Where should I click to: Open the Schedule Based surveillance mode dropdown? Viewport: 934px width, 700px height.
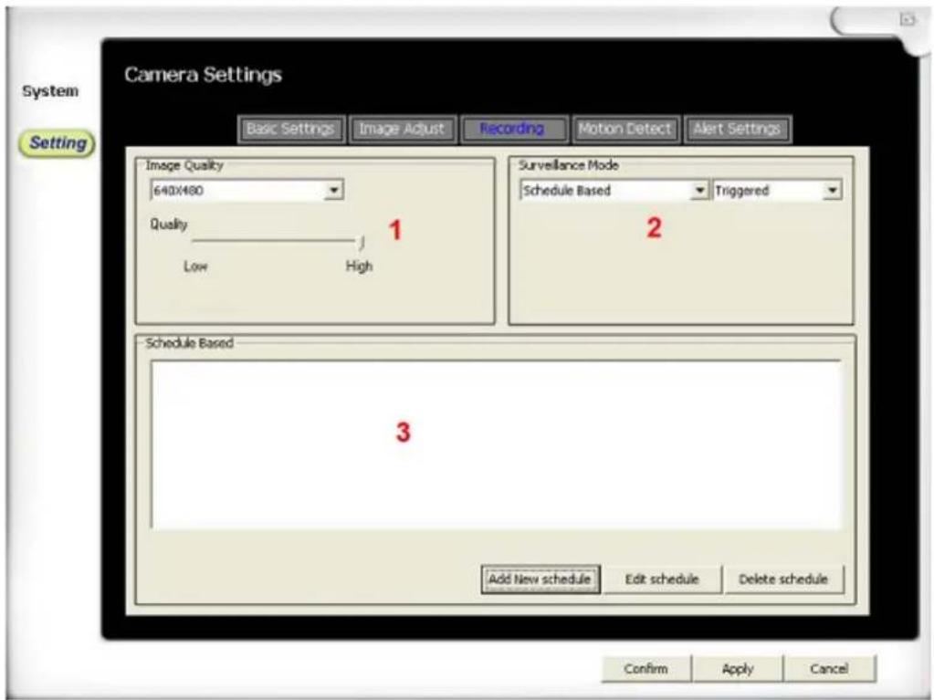click(x=699, y=191)
